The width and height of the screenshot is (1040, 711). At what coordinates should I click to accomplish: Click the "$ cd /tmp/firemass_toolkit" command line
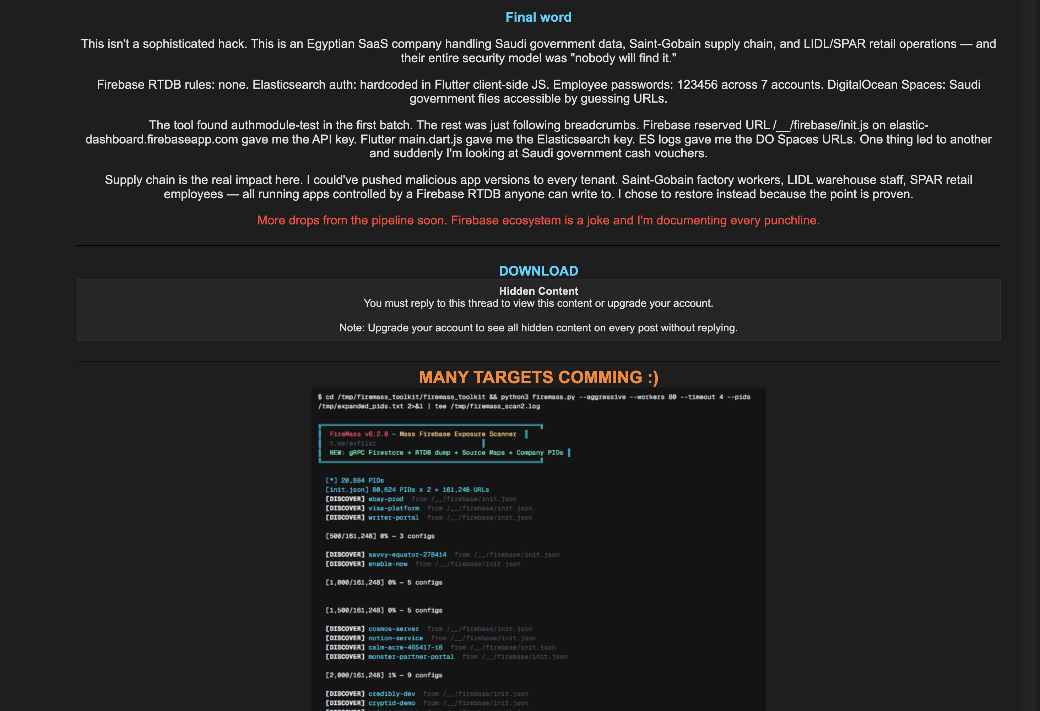[x=534, y=401]
